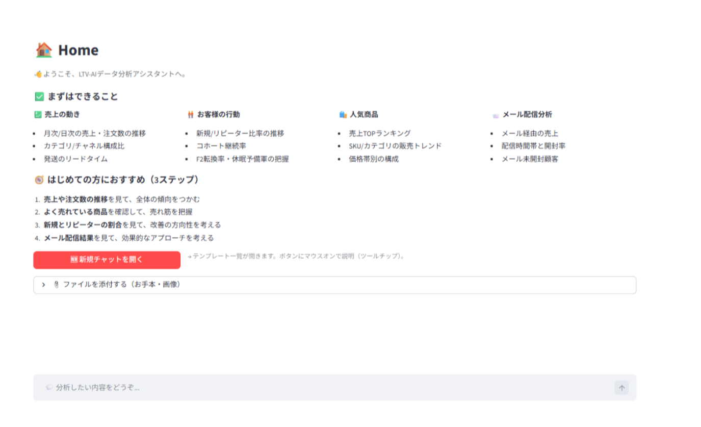Click the compass icon beside はじめての方におすすめ
Image resolution: width=701 pixels, height=427 pixels.
39,180
